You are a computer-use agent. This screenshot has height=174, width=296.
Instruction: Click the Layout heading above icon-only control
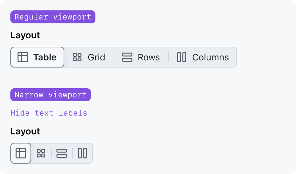click(x=25, y=131)
